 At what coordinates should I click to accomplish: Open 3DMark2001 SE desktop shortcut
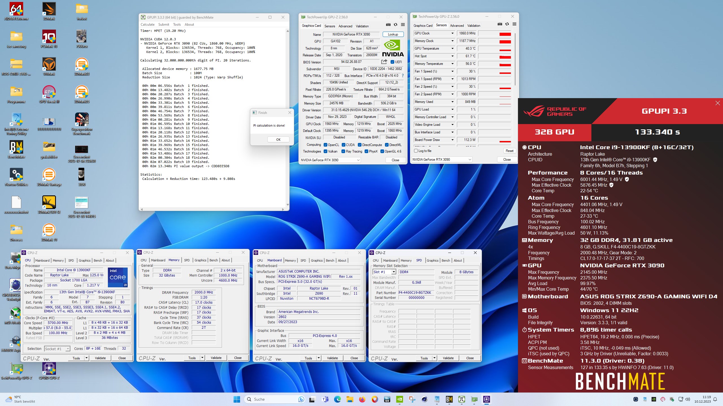[49, 205]
